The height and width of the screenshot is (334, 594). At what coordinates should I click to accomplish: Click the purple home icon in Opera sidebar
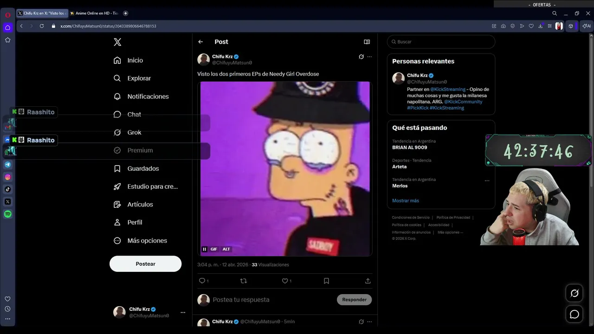pos(8,27)
